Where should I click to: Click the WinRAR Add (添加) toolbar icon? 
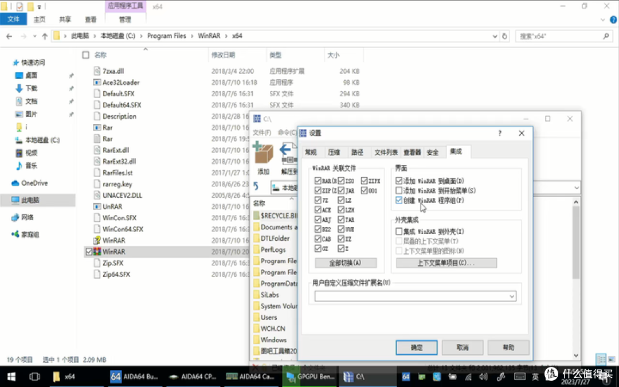point(263,154)
